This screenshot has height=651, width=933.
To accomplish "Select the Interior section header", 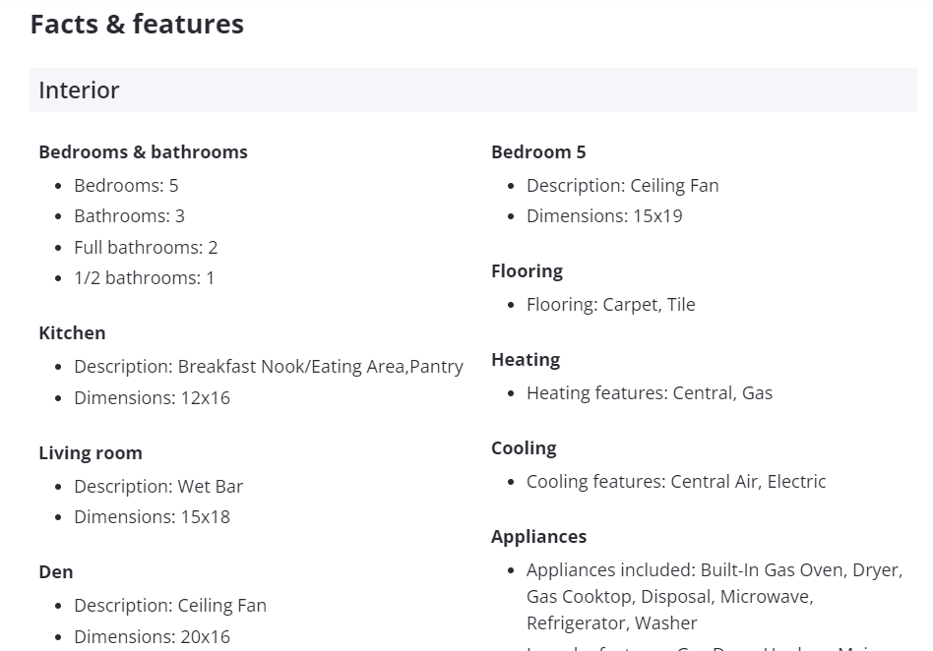I will click(79, 90).
